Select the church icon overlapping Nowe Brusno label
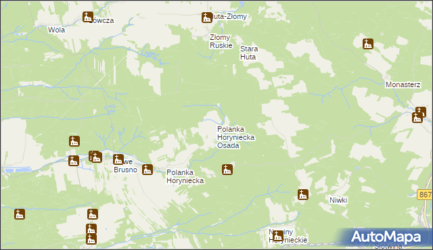 click(x=118, y=159)
